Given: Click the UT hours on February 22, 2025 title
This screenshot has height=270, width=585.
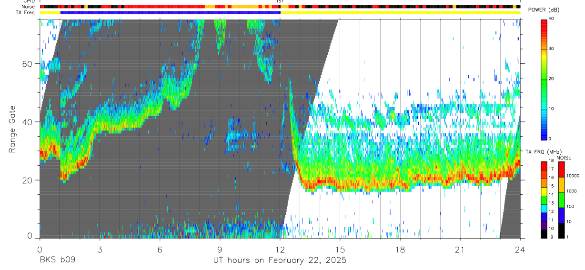Looking at the screenshot, I should pos(280,260).
